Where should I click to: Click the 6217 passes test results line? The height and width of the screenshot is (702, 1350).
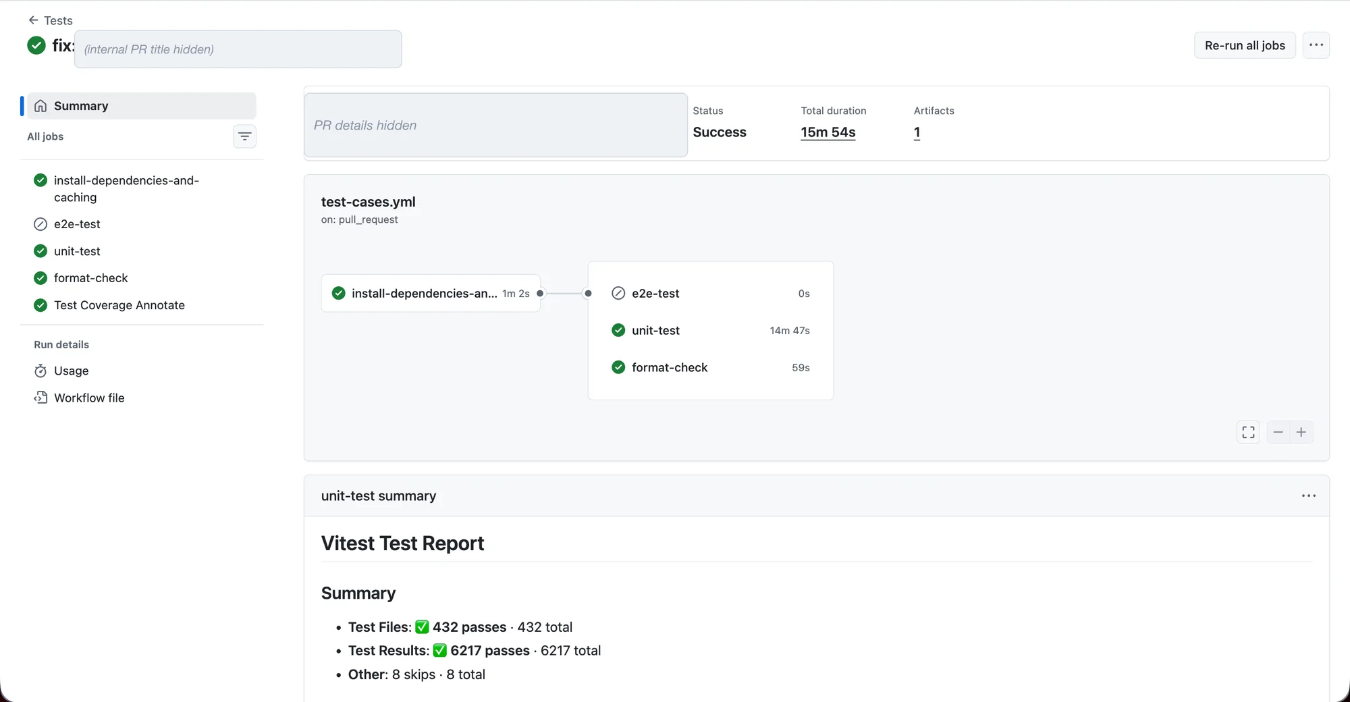click(x=475, y=651)
